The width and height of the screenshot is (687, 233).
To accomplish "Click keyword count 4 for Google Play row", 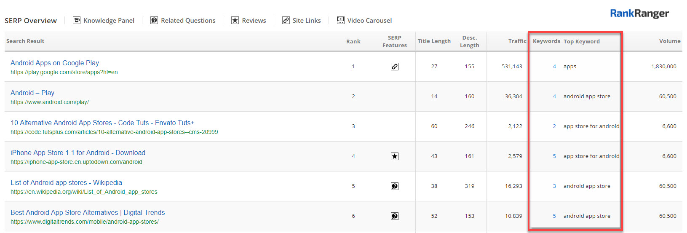I will (554, 67).
